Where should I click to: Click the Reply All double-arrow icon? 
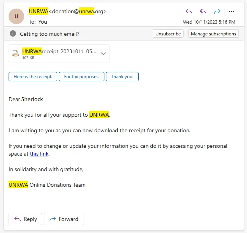point(203,12)
